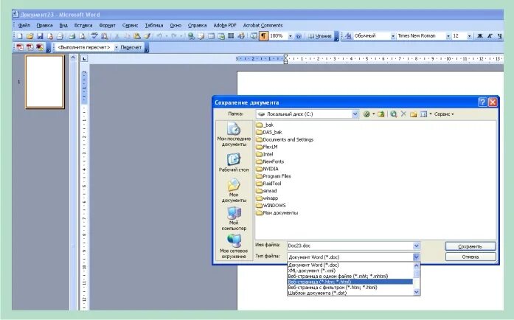Click the Save floppy disk toolbar icon
The width and height of the screenshot is (514, 320).
[x=40, y=36]
